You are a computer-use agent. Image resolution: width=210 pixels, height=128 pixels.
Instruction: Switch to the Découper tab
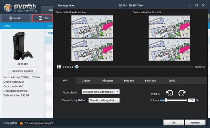(107, 80)
